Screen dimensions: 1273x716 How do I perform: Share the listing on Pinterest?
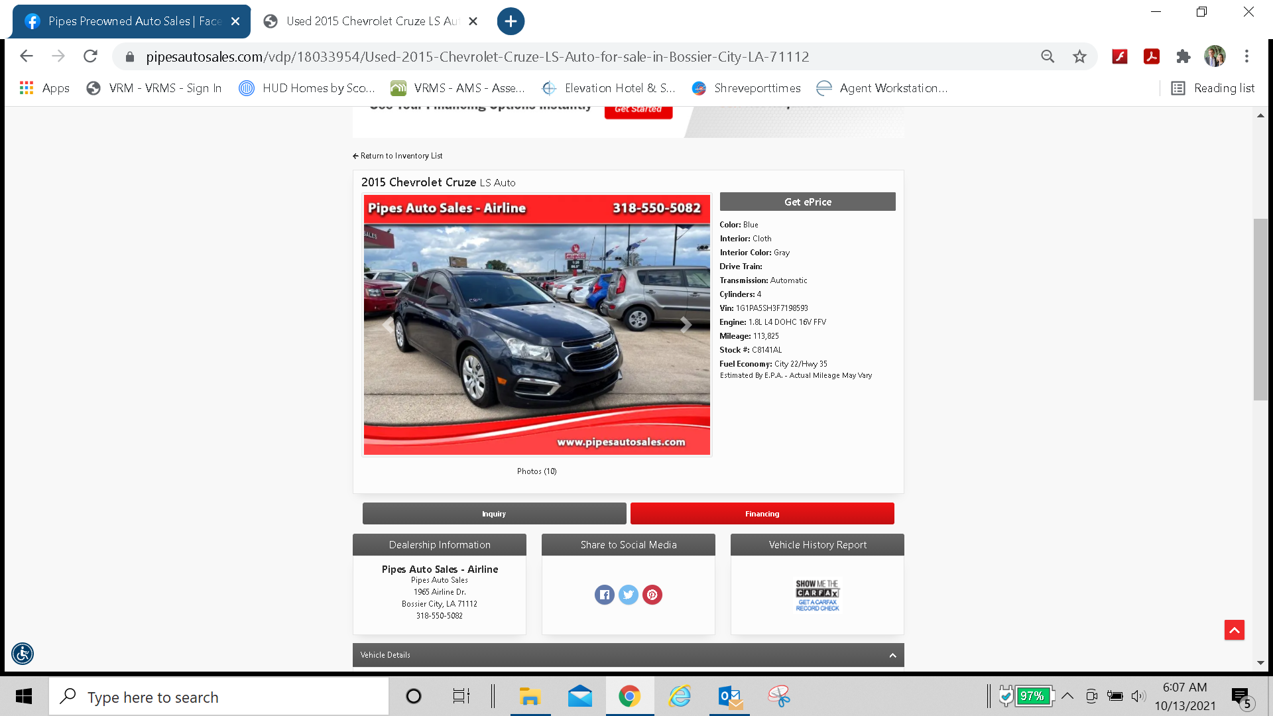(x=652, y=595)
